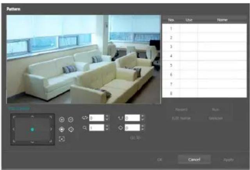This screenshot has height=170, width=250.
Task: Click the teal joystick center dot
Action: click(x=32, y=129)
